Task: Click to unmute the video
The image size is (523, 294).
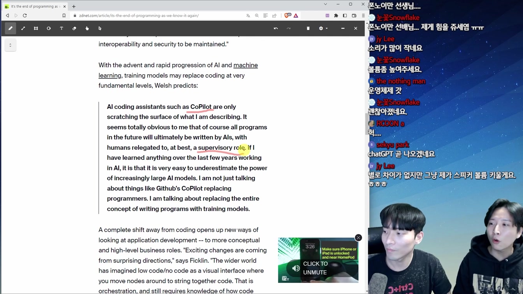Action: tap(315, 268)
